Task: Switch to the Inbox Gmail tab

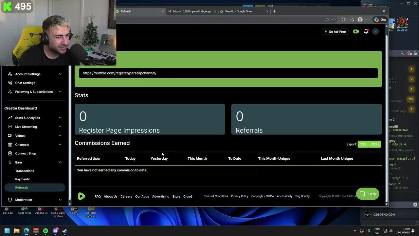Action: click(x=192, y=11)
